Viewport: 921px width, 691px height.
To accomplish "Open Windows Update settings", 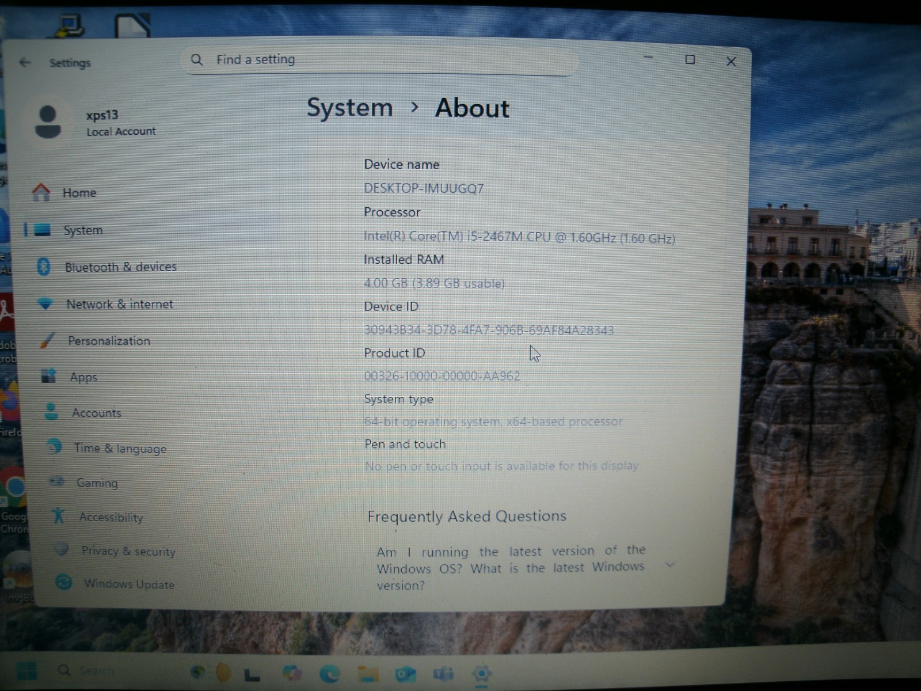I will click(129, 583).
